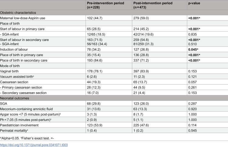The width and height of the screenshot is (228, 147).
Task: Select the Mode of birth subheading
Action: point(10,66)
